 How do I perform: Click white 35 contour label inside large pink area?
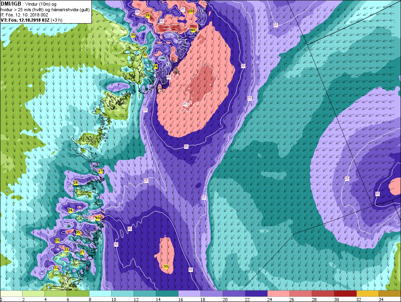click(185, 103)
